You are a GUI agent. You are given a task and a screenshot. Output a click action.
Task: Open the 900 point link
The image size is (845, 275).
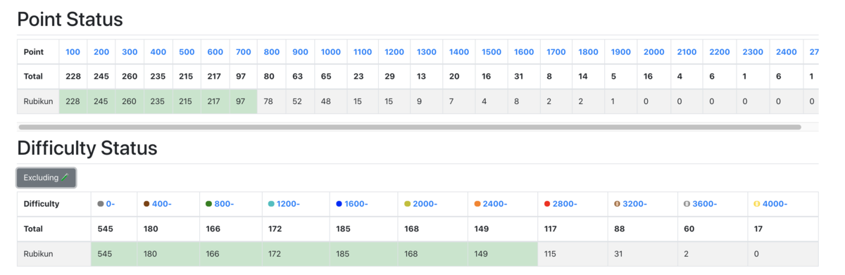click(x=301, y=52)
